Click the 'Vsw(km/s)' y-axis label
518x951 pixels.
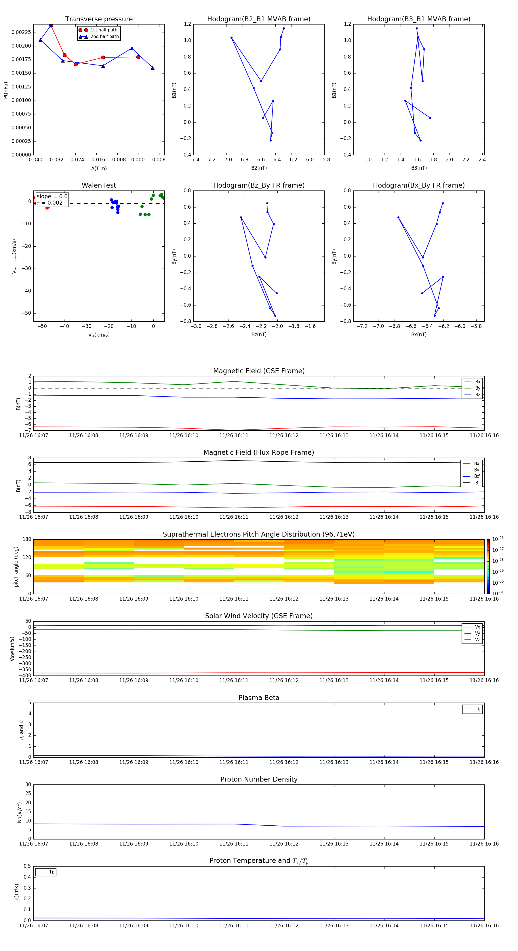tap(12, 649)
